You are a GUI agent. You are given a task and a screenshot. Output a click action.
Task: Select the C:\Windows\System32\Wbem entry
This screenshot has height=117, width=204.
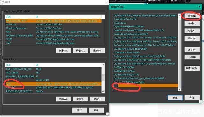click(146, 27)
